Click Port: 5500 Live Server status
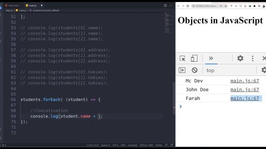The image size is (266, 149). (x=146, y=145)
